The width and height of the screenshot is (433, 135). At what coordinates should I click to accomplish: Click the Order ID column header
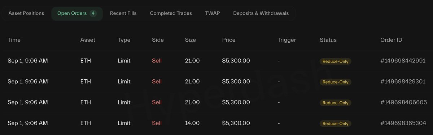[391, 40]
